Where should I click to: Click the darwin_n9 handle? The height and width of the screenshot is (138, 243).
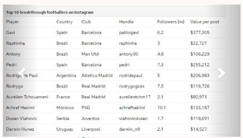tap(129, 129)
